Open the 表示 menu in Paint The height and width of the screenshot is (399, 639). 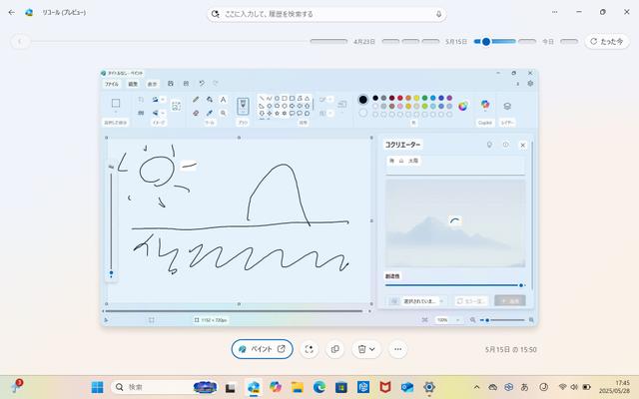152,84
